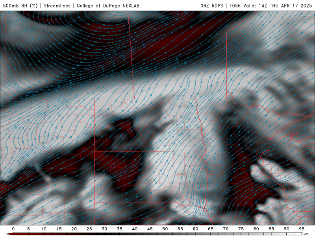Click the "F056" forecast hour text

(235, 6)
